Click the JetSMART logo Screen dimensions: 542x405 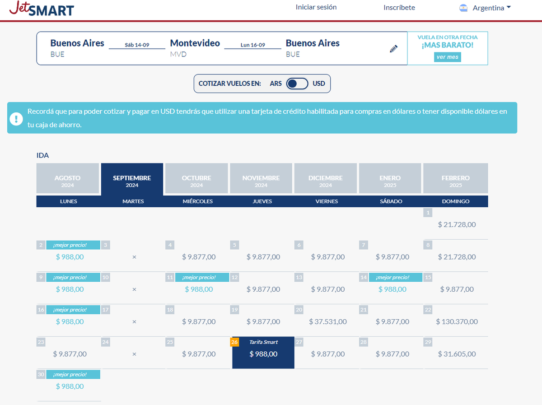coord(42,9)
